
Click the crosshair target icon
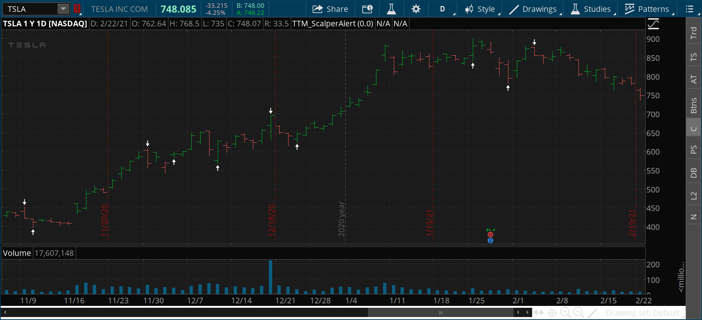point(552,313)
